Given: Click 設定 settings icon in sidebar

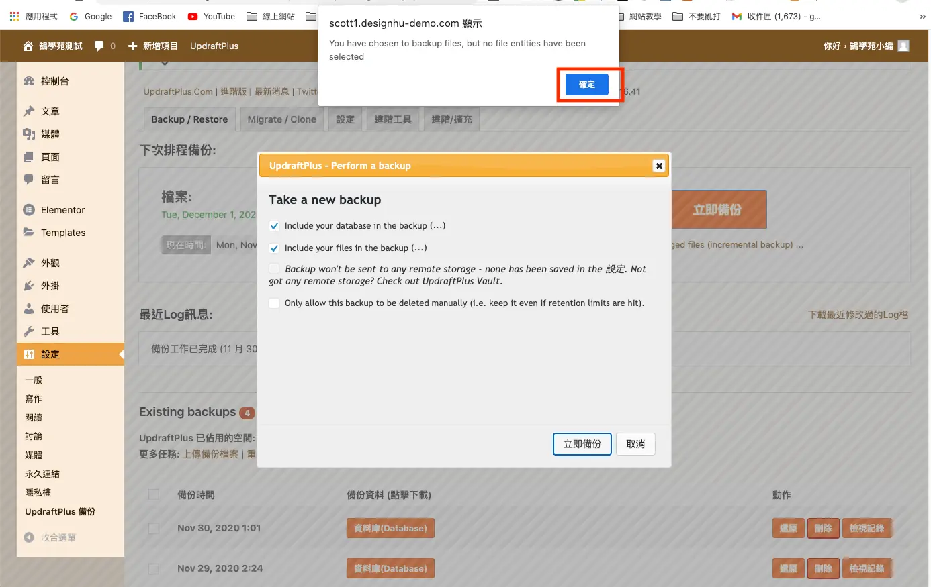Looking at the screenshot, I should click(29, 354).
